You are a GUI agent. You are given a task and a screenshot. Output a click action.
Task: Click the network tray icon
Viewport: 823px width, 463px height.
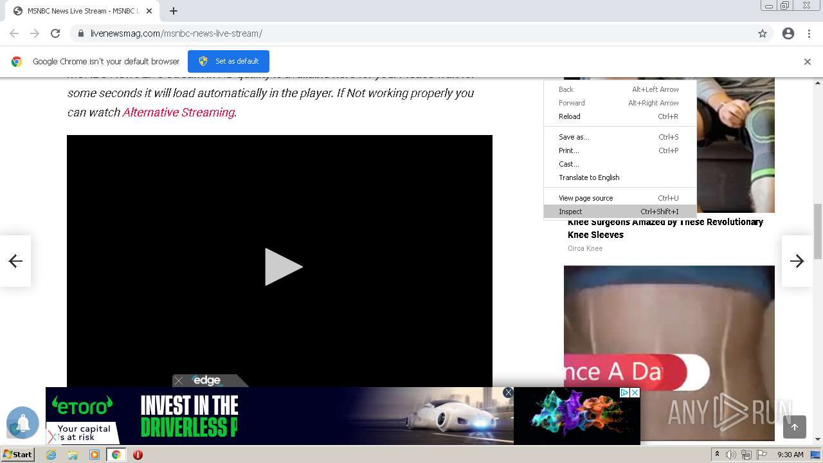click(746, 455)
